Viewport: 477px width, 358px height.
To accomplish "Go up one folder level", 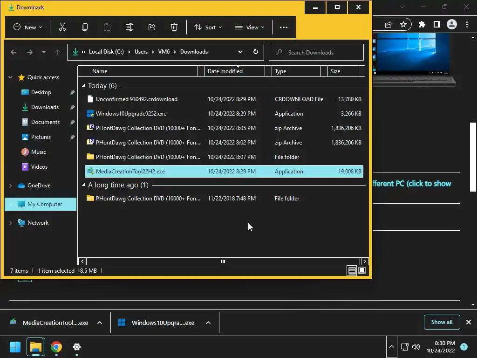I will [x=57, y=52].
